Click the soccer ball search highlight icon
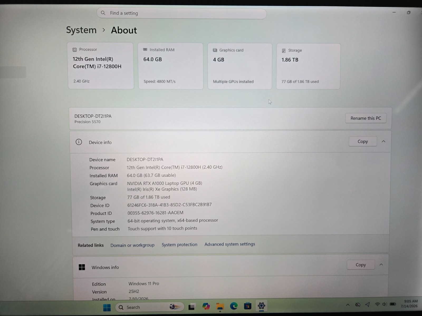Screen dimensions: 422x316 click(x=175, y=307)
